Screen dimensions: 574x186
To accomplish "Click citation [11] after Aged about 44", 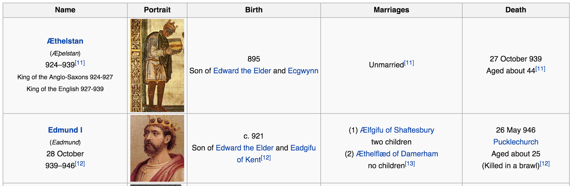I will click(540, 69).
